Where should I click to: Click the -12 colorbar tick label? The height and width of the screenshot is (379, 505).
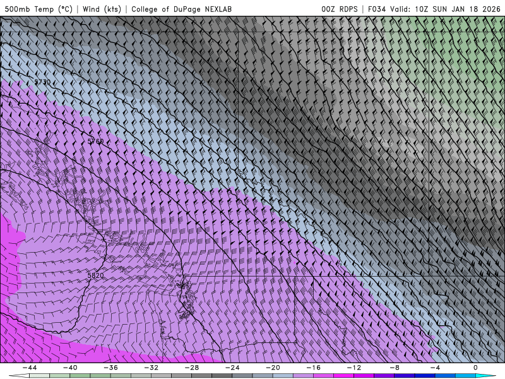(x=354, y=368)
